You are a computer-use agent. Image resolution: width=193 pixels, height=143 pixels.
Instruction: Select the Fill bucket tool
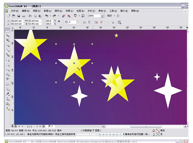tap(8, 104)
